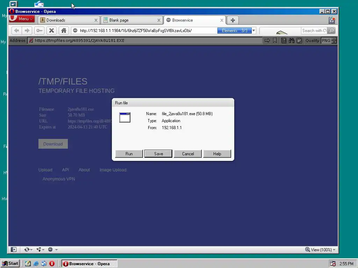
Task: Click the /TMP/FILES heading
Action: point(63,81)
